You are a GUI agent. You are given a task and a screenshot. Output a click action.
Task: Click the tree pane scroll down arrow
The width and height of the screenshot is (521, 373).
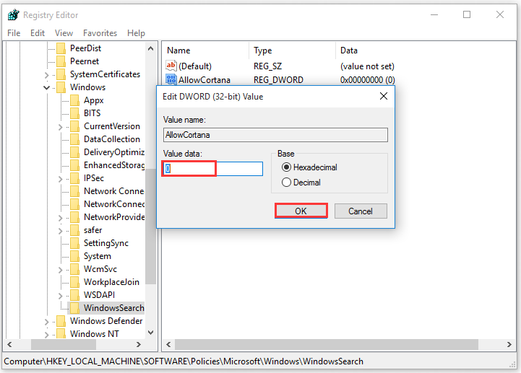coord(150,333)
